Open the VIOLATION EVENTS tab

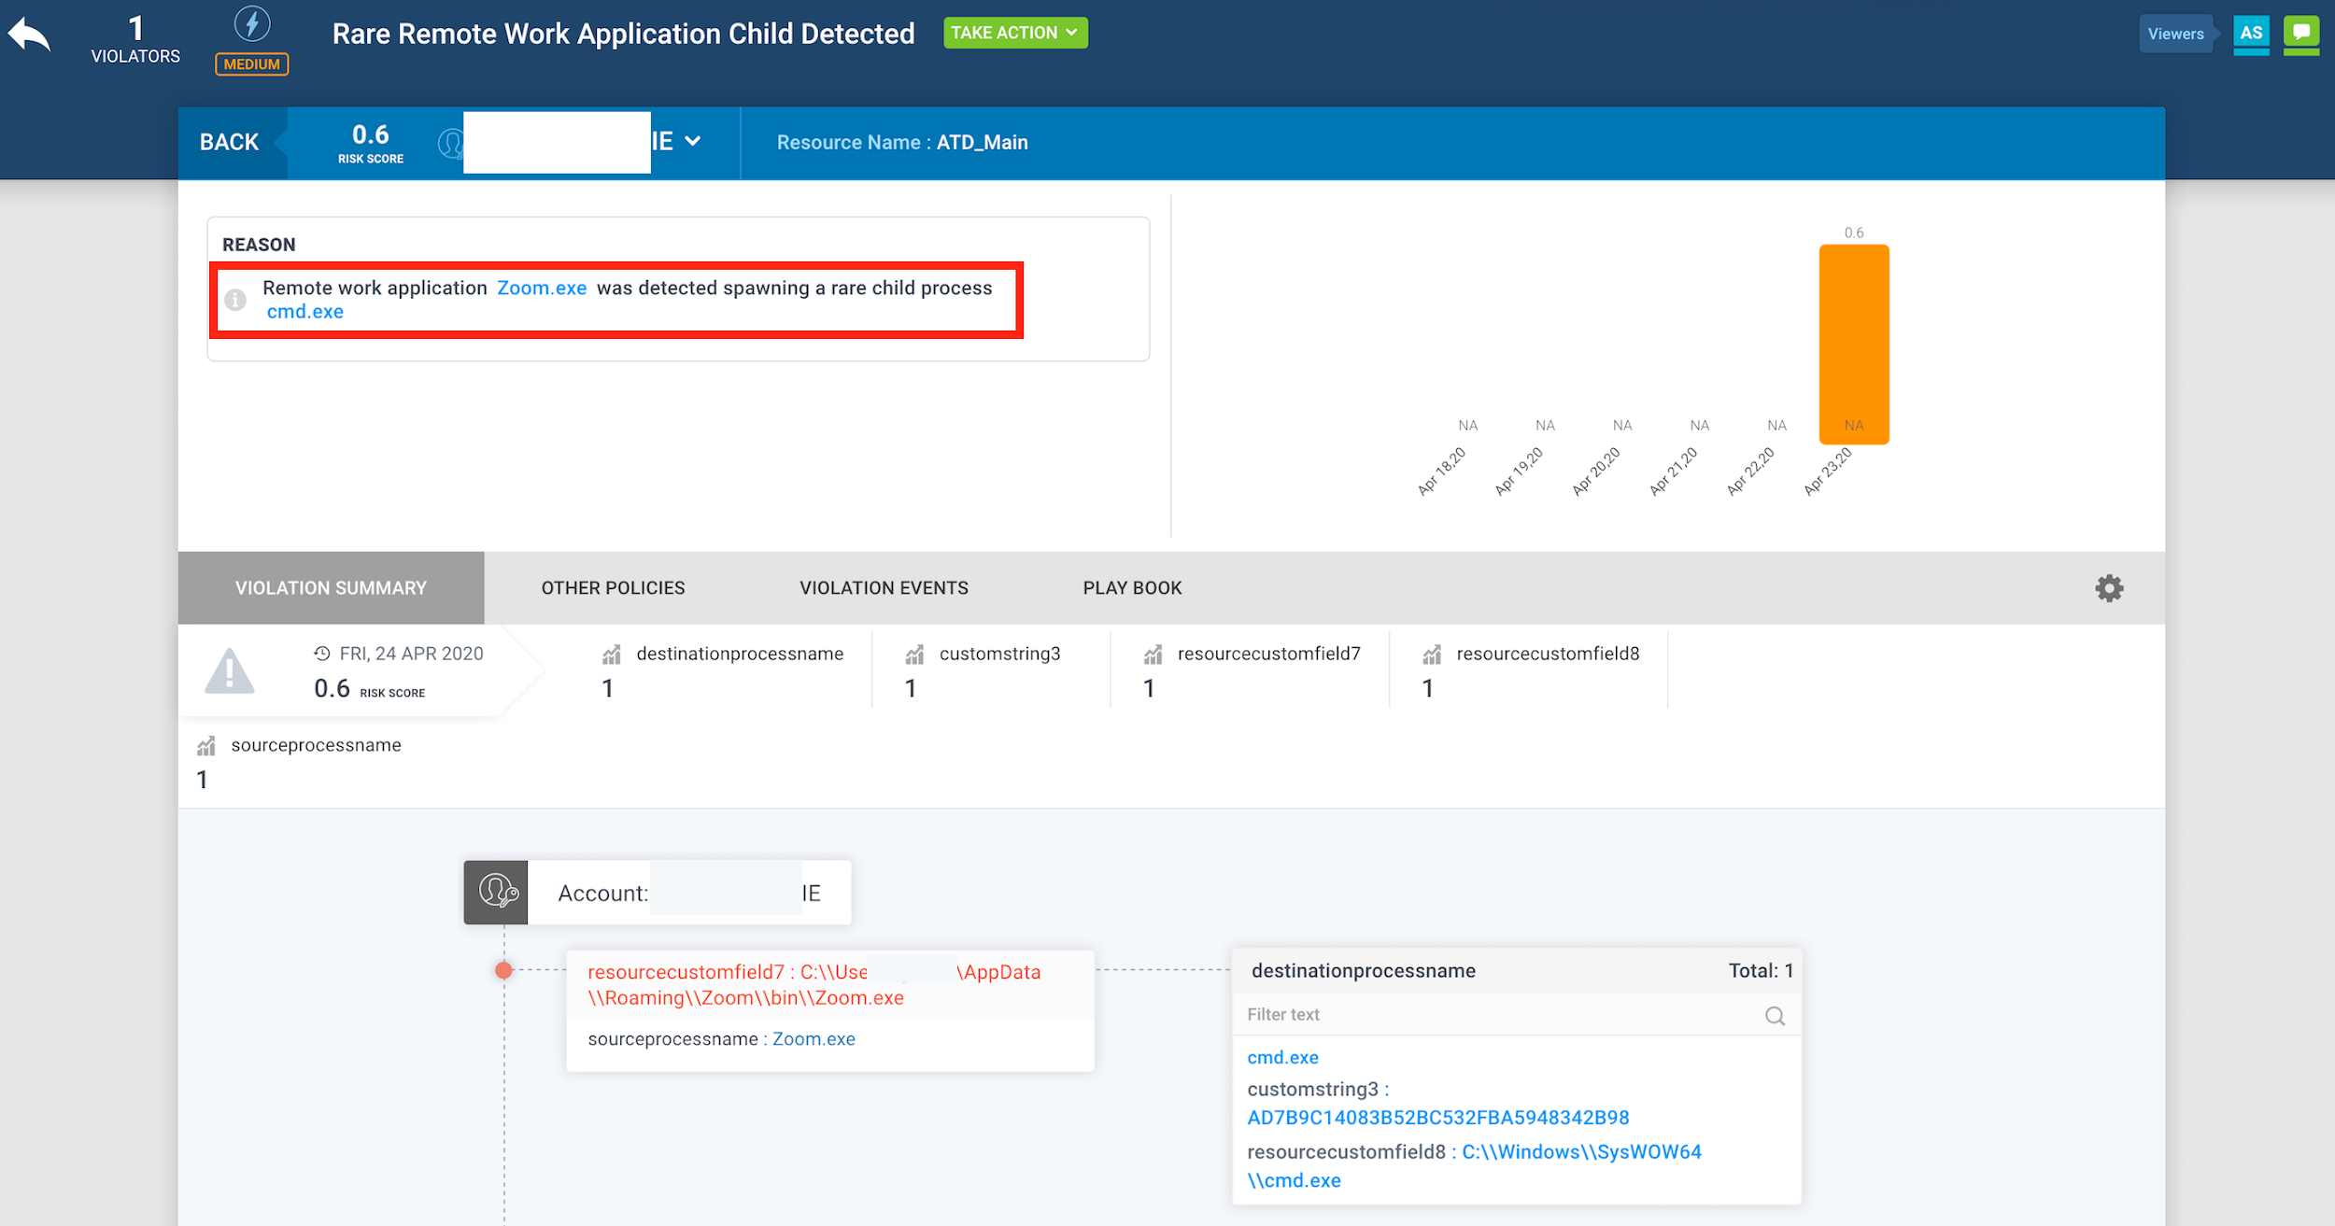[884, 588]
